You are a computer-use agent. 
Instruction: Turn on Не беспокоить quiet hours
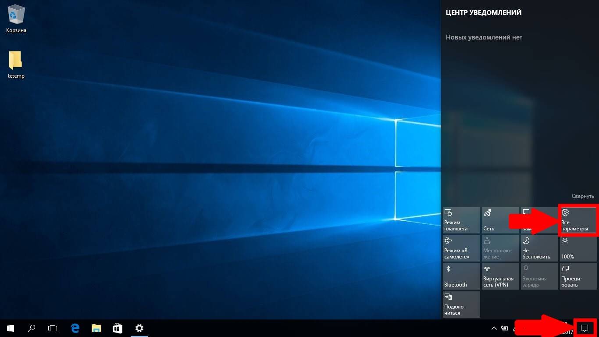[539, 248]
